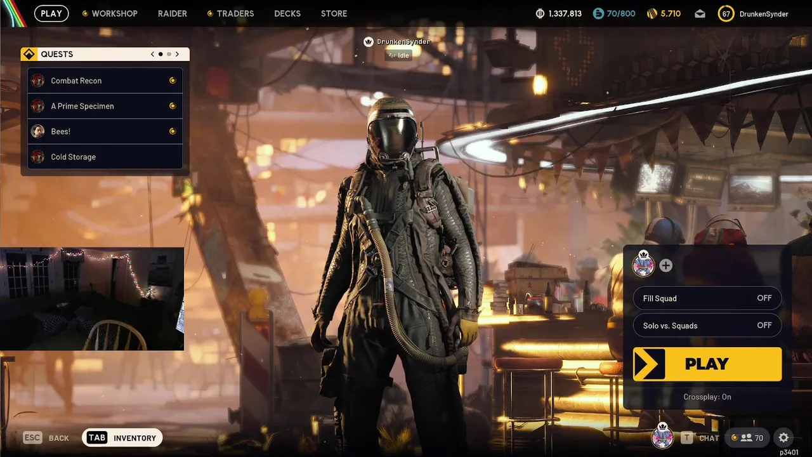Open the WORKSHOP tab

[114, 13]
